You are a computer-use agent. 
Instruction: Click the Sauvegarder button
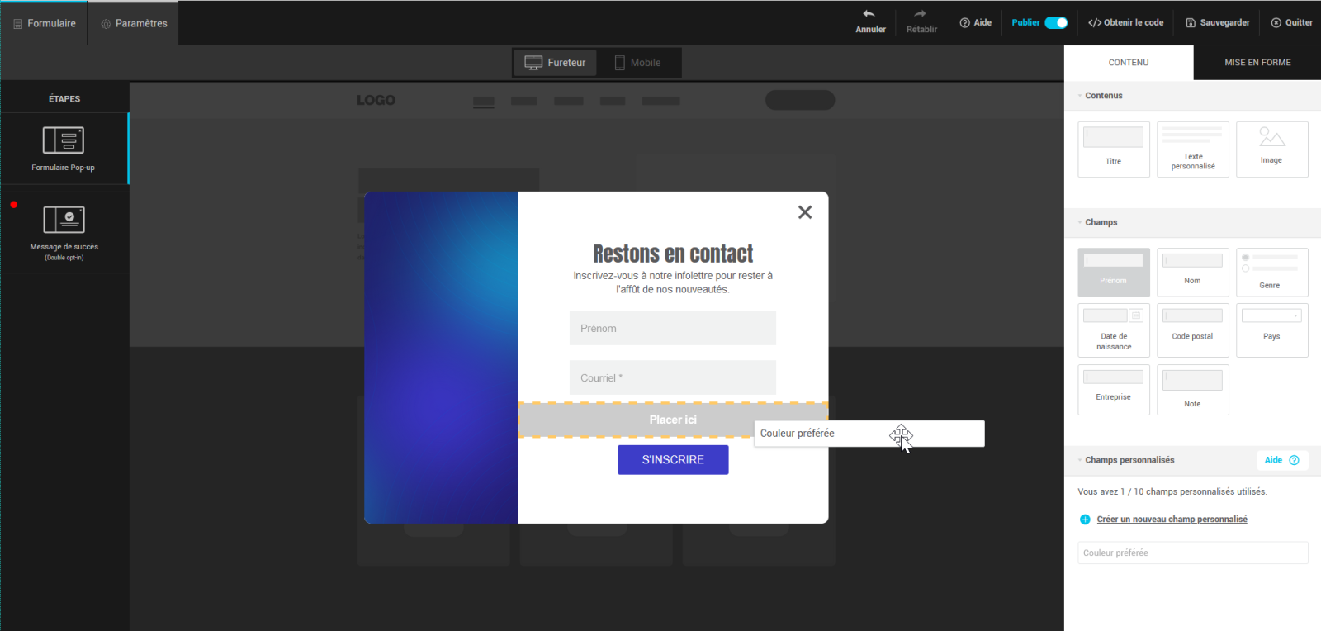[x=1218, y=23]
